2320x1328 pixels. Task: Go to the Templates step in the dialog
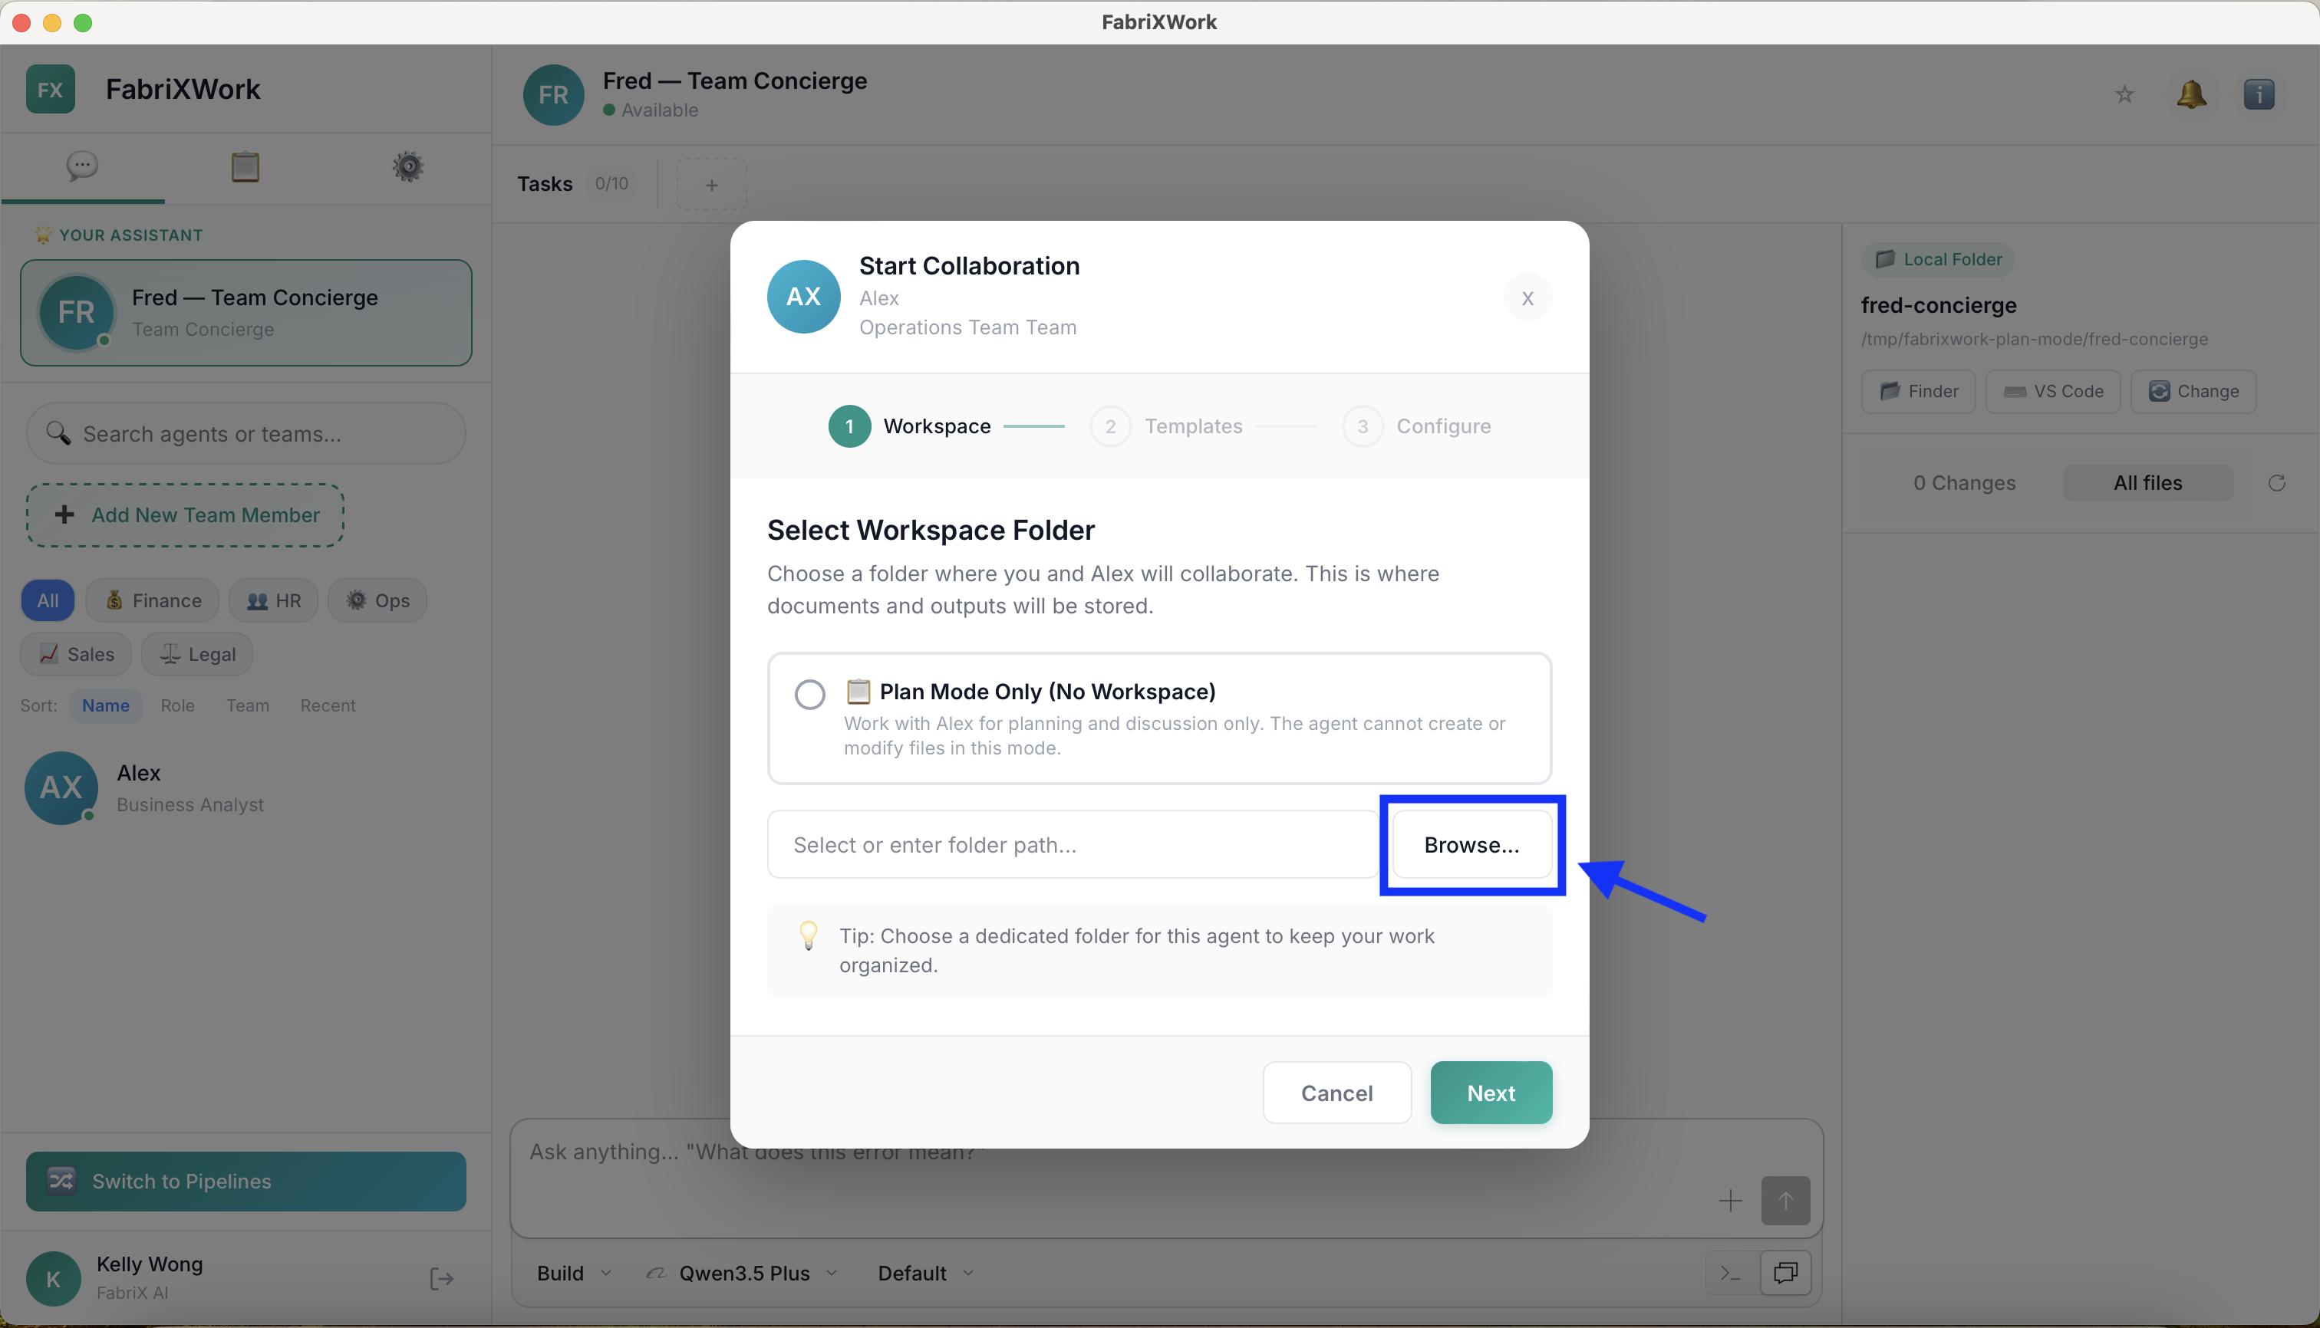pyautogui.click(x=1193, y=426)
